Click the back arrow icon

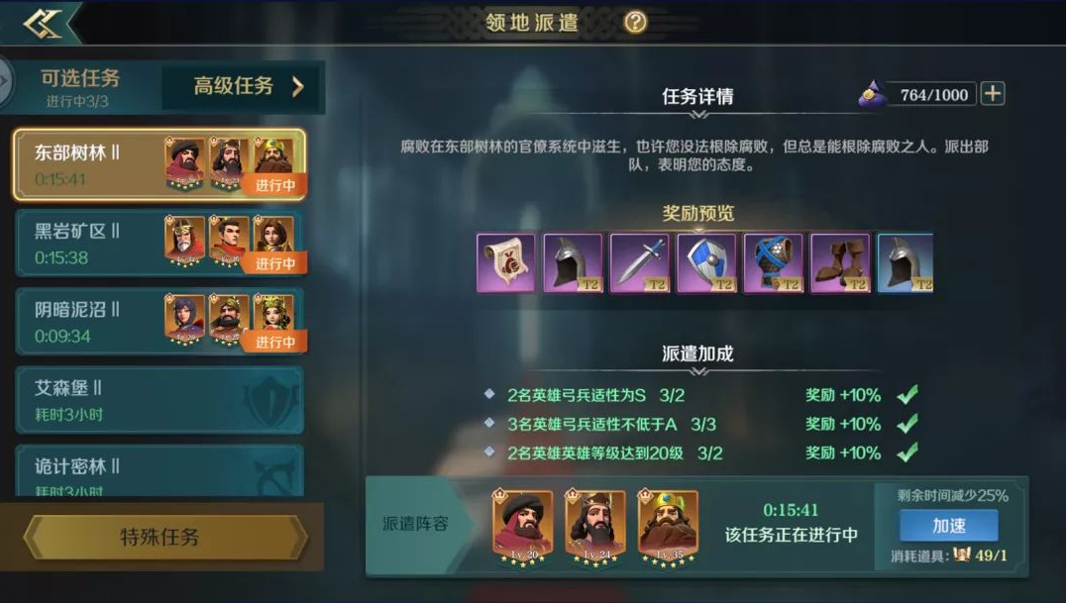[x=43, y=25]
